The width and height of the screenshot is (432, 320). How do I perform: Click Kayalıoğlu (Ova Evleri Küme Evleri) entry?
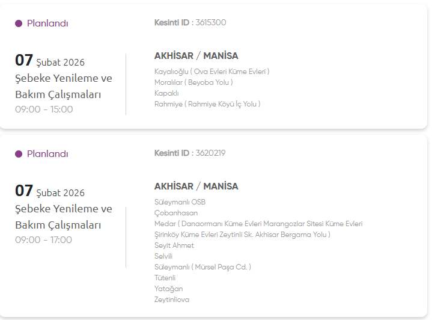click(x=211, y=72)
